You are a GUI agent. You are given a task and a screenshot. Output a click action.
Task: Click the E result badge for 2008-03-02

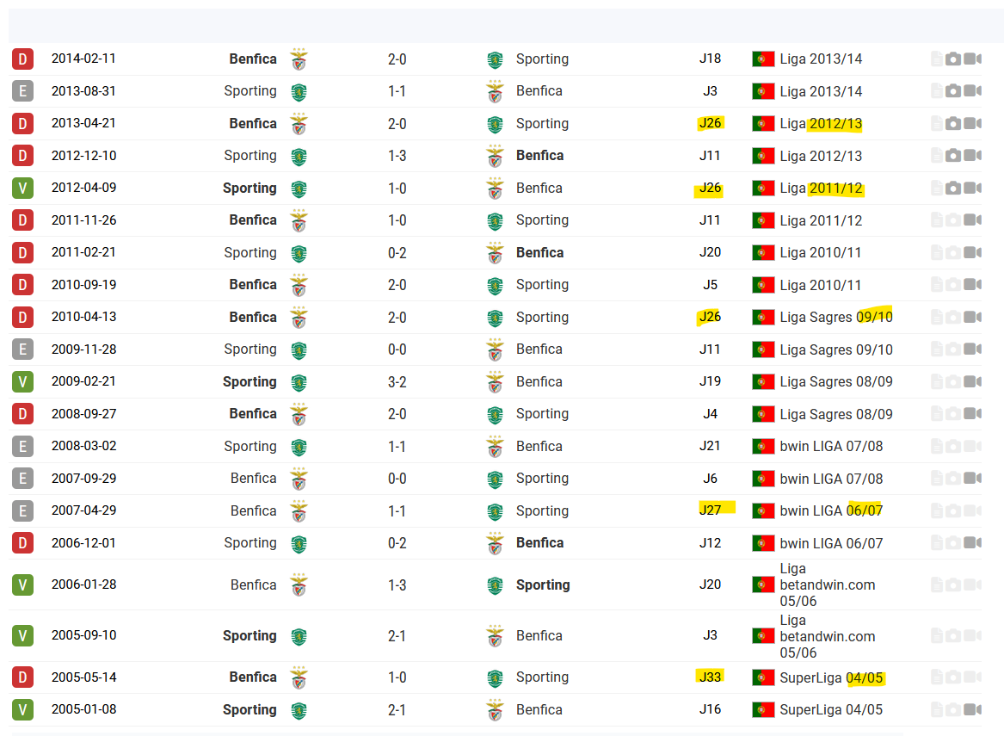coord(22,446)
